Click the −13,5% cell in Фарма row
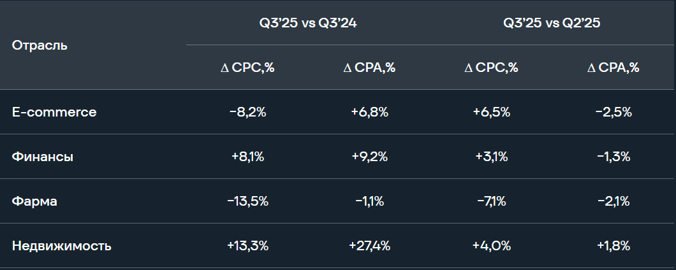The image size is (676, 270). point(247,201)
